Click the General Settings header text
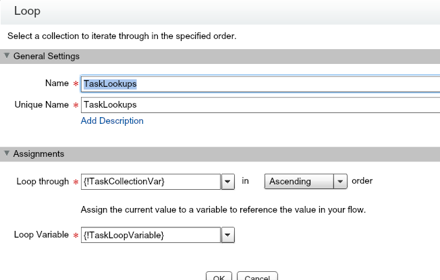 [x=46, y=56]
